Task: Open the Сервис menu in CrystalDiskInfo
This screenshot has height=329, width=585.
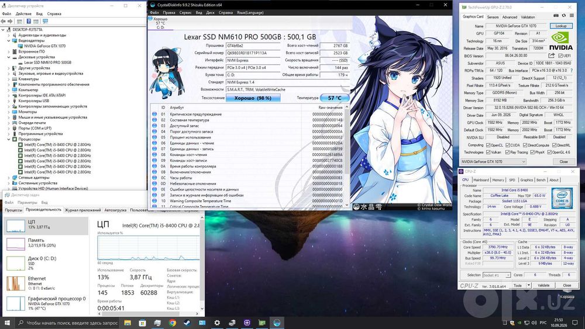Action: pos(185,12)
